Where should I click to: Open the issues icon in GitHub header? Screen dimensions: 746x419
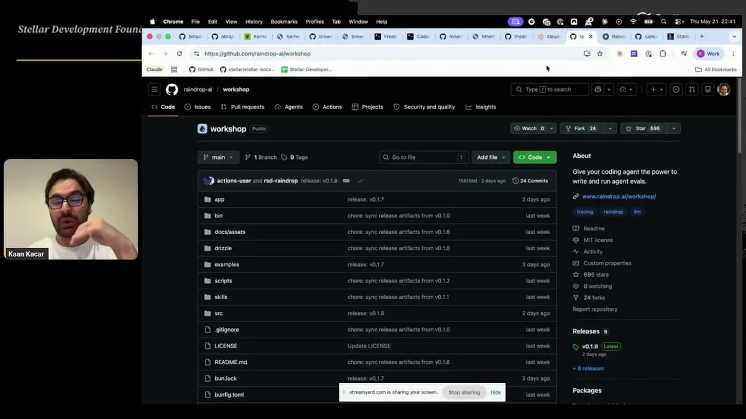677,89
